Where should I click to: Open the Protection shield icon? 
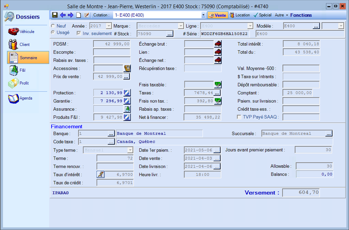(127, 93)
